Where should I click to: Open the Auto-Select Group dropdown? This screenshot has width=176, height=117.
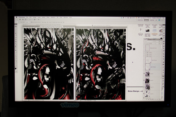[27, 22]
